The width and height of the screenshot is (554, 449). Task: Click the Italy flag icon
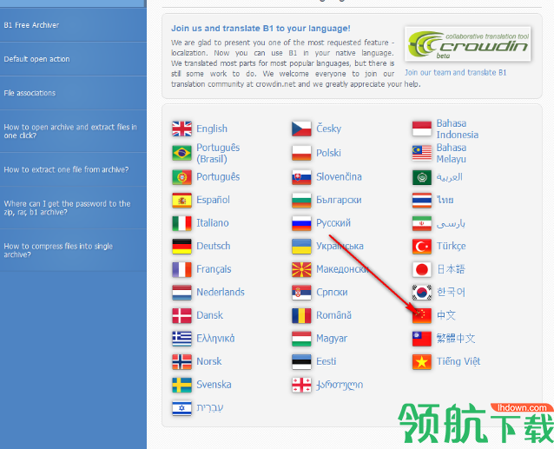181,223
